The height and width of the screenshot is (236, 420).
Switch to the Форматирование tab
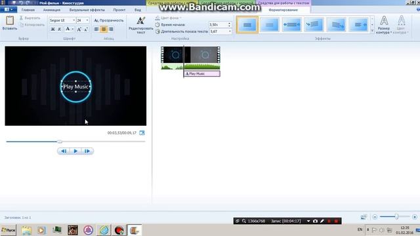click(x=283, y=10)
